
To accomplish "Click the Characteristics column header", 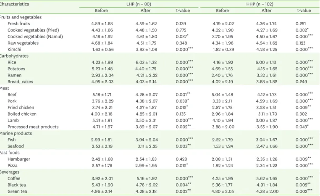I will (x=14, y=4).
